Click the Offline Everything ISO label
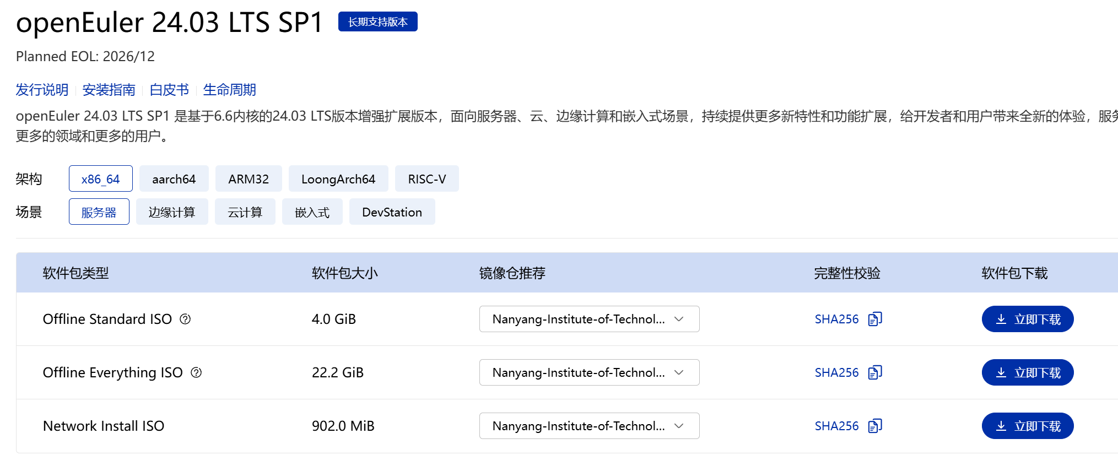1118x455 pixels. click(113, 372)
